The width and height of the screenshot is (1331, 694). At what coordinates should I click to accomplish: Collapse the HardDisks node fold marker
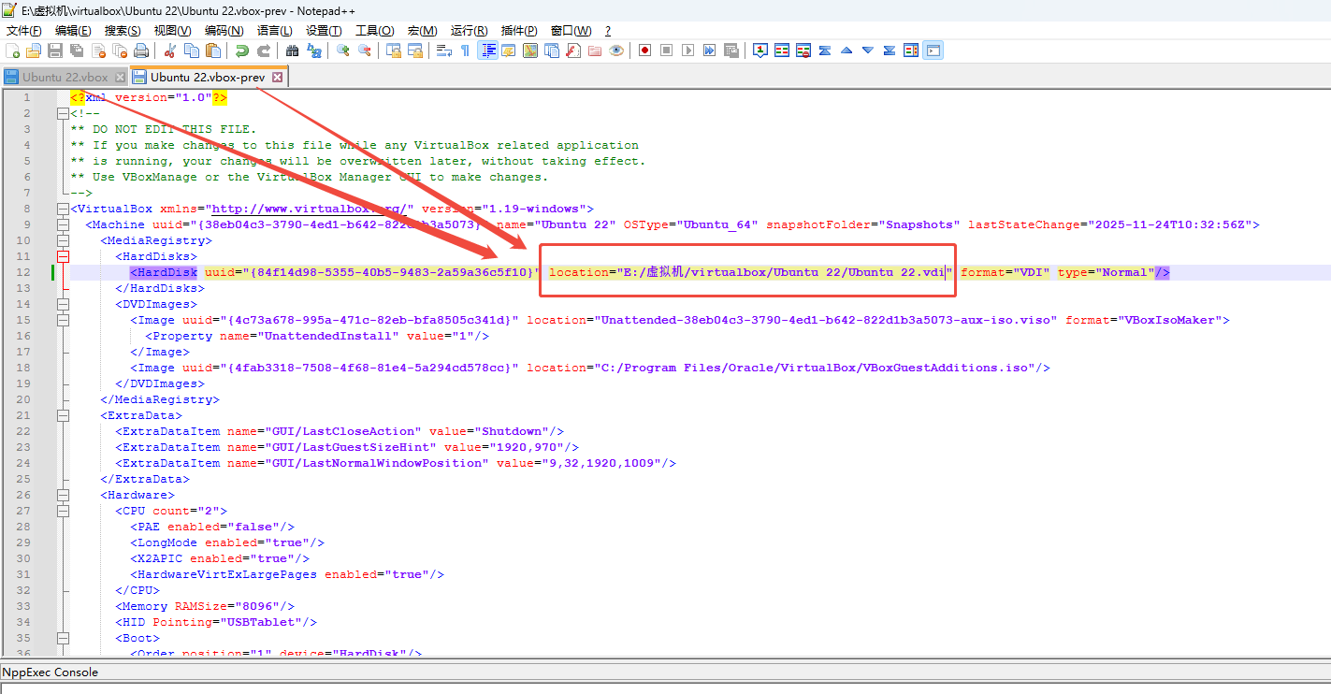click(64, 256)
